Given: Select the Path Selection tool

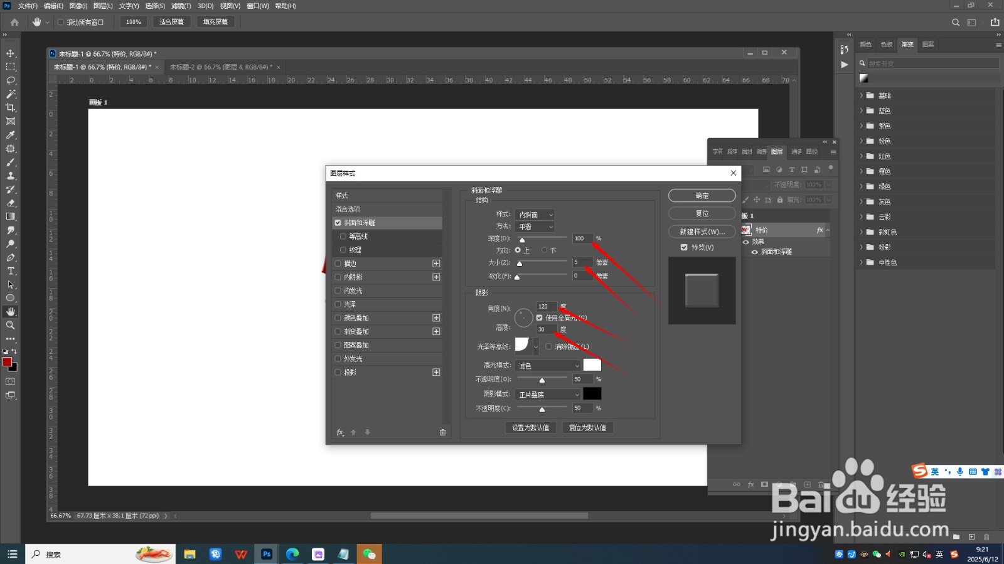Looking at the screenshot, I should click(11, 284).
